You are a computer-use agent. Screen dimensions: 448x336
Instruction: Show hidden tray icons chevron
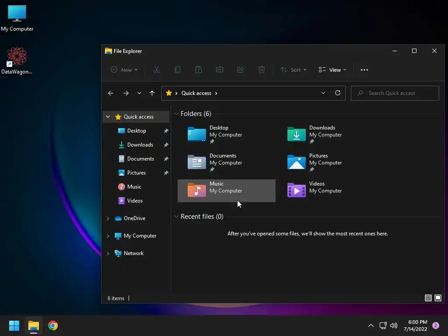[x=371, y=325]
